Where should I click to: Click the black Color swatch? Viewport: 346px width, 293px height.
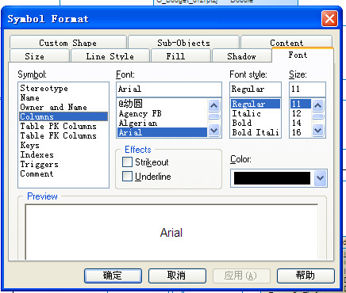click(x=272, y=178)
